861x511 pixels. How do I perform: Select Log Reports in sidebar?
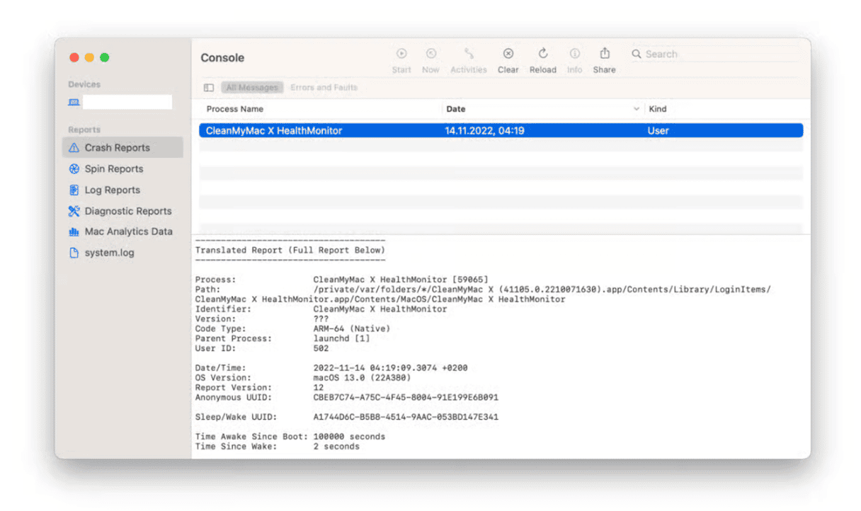(x=112, y=190)
